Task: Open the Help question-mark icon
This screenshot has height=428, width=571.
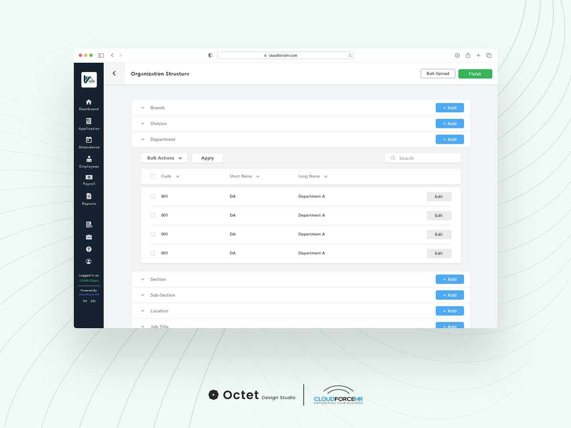Action: tap(89, 249)
